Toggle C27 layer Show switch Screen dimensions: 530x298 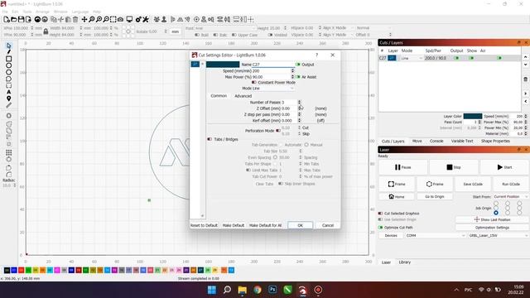click(471, 58)
